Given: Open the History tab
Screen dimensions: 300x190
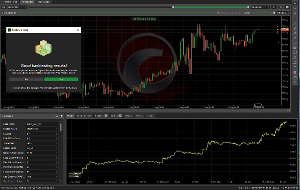Looking at the screenshot, I should [128, 116].
